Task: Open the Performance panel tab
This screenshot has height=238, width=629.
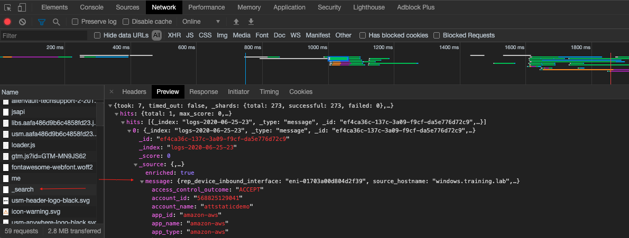Action: click(207, 7)
